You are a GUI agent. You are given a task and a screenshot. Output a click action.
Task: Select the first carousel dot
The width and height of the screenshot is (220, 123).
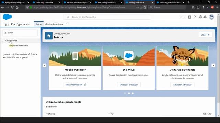(x=125, y=93)
